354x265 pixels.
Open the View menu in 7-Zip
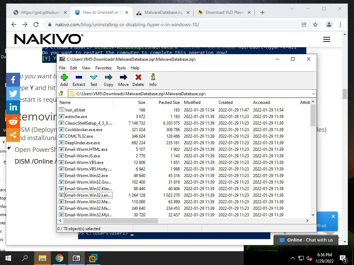[x=86, y=68]
